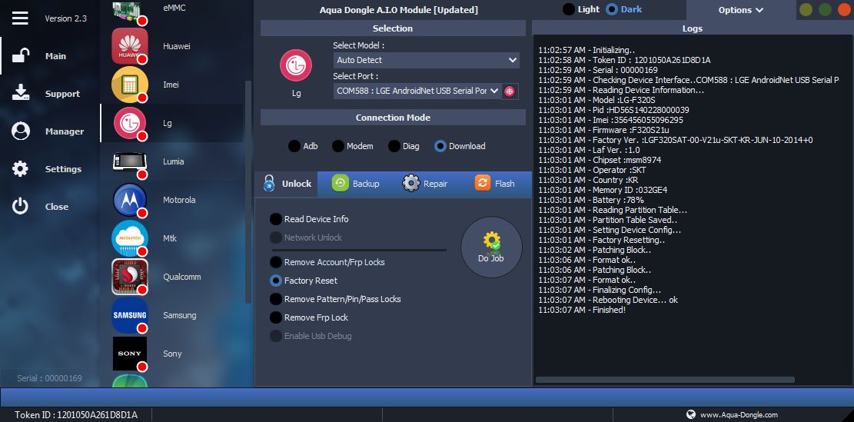Screen dimensions: 854x422
Task: Select the Motorola logo icon
Action: [130, 200]
